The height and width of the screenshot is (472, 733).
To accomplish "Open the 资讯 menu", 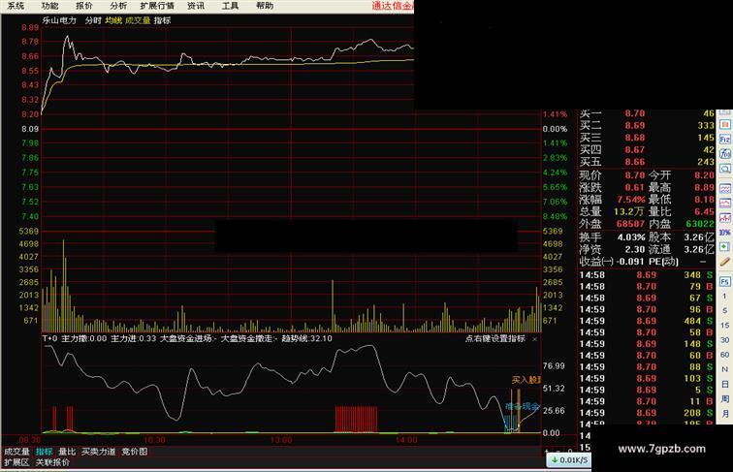I will coord(196,6).
